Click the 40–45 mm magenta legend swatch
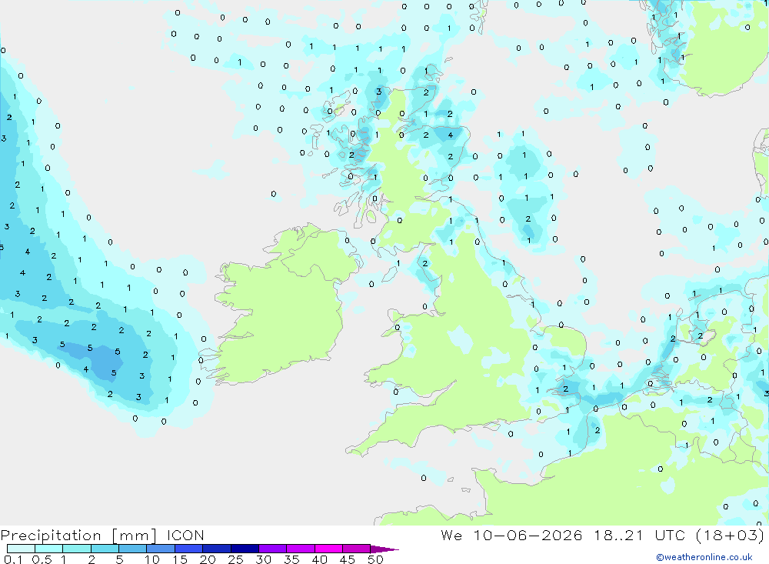 (x=328, y=549)
